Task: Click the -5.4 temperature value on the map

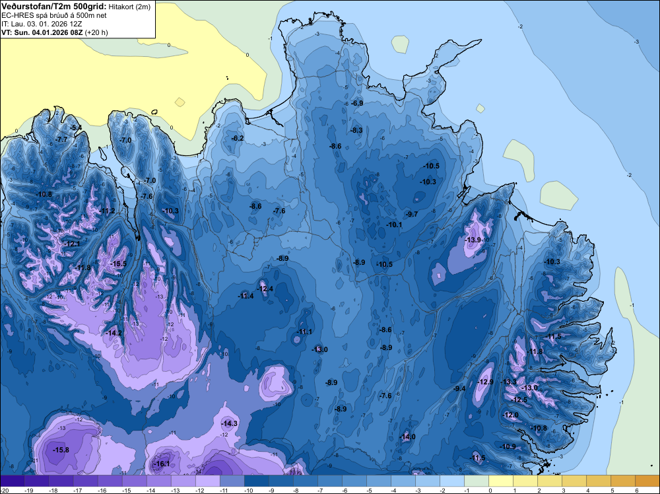Action: [76, 127]
